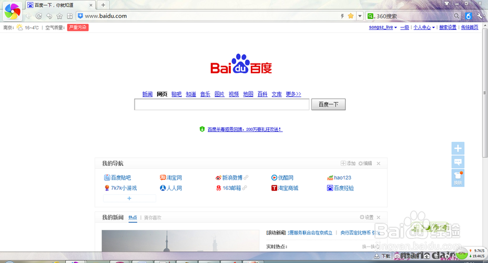Image resolution: width=488 pixels, height=263 pixels.
Task: Switch to 地图 search category
Action: [x=248, y=94]
